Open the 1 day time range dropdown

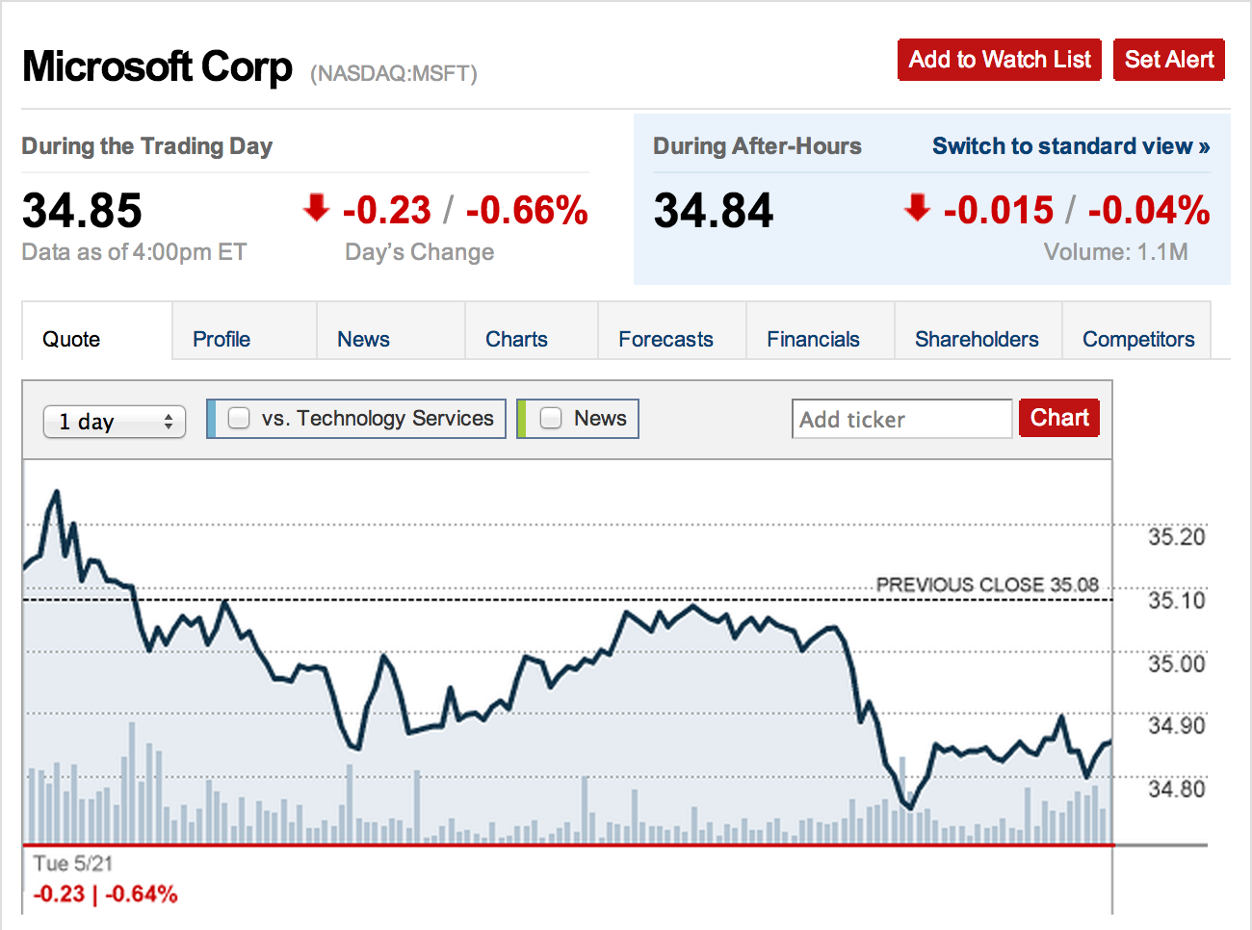click(x=114, y=422)
